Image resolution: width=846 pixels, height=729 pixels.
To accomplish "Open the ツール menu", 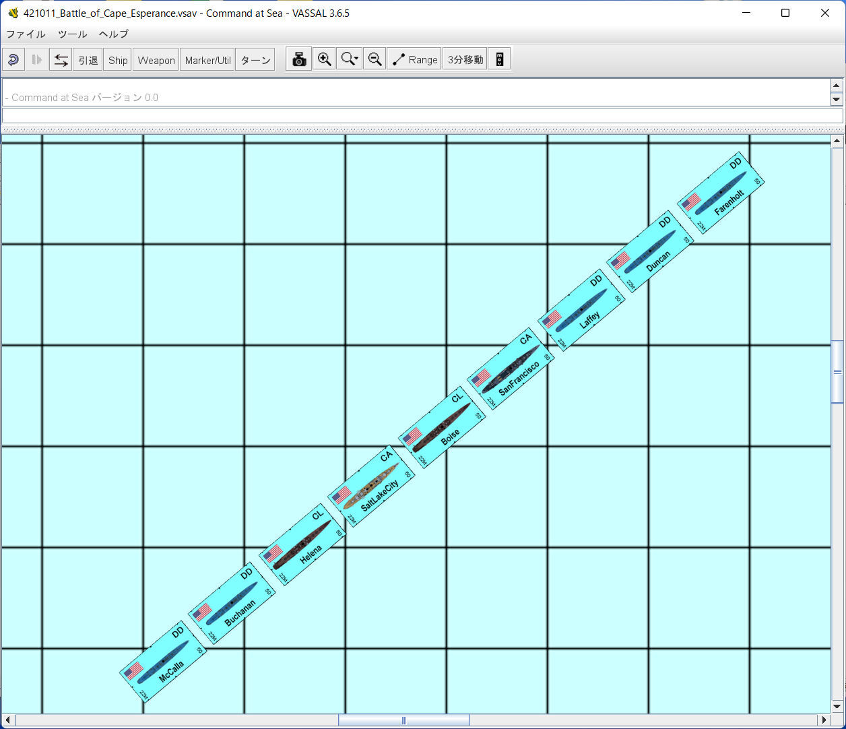I will (72, 34).
